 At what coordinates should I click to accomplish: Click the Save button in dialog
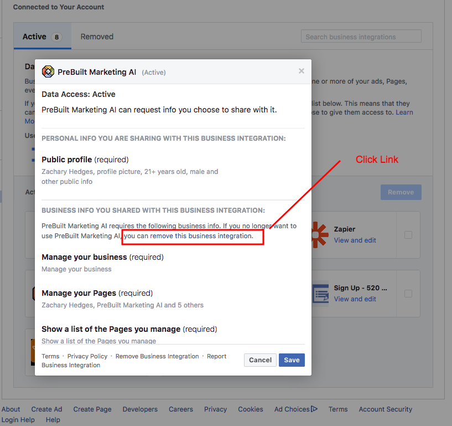coord(292,360)
